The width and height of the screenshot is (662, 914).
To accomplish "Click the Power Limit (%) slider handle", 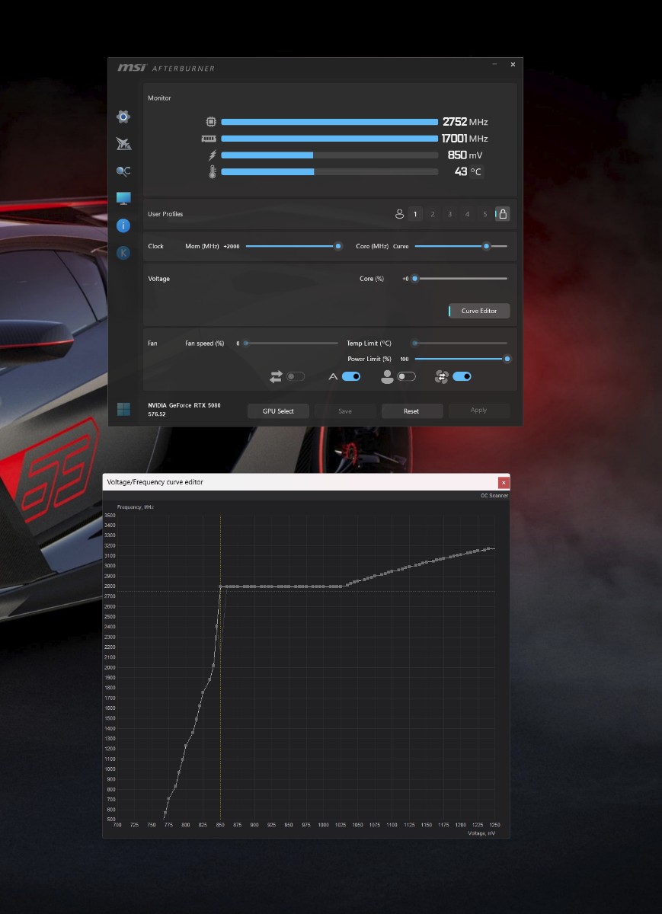I will coord(507,359).
